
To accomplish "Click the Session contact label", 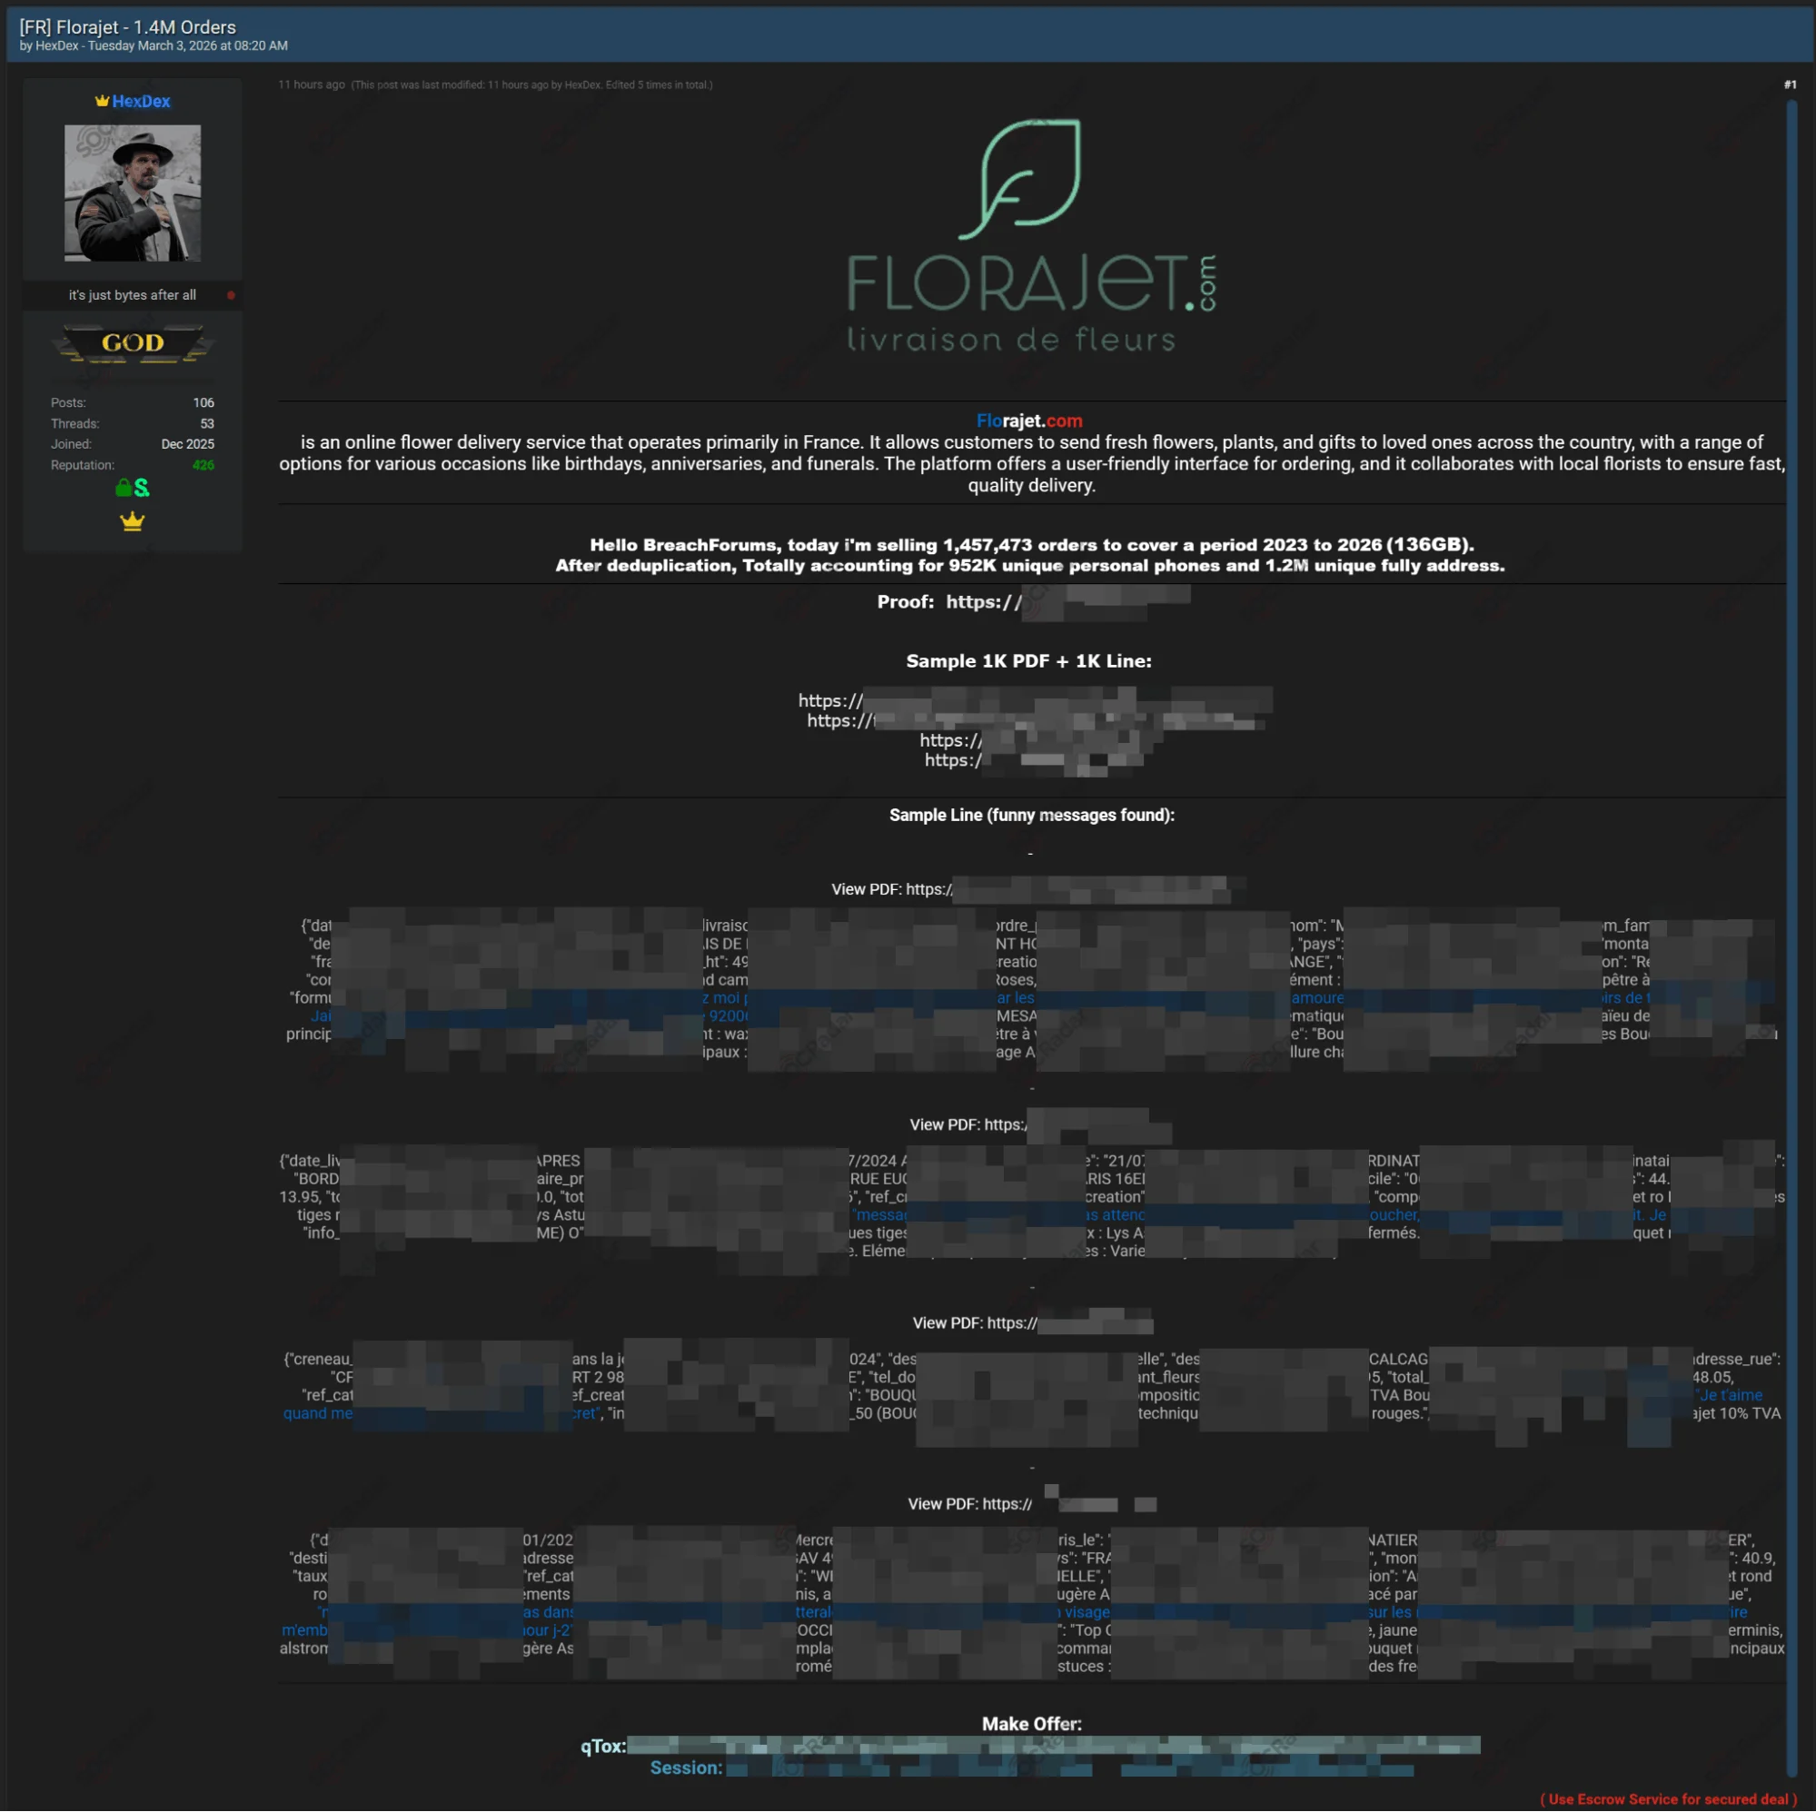I will (x=686, y=1767).
